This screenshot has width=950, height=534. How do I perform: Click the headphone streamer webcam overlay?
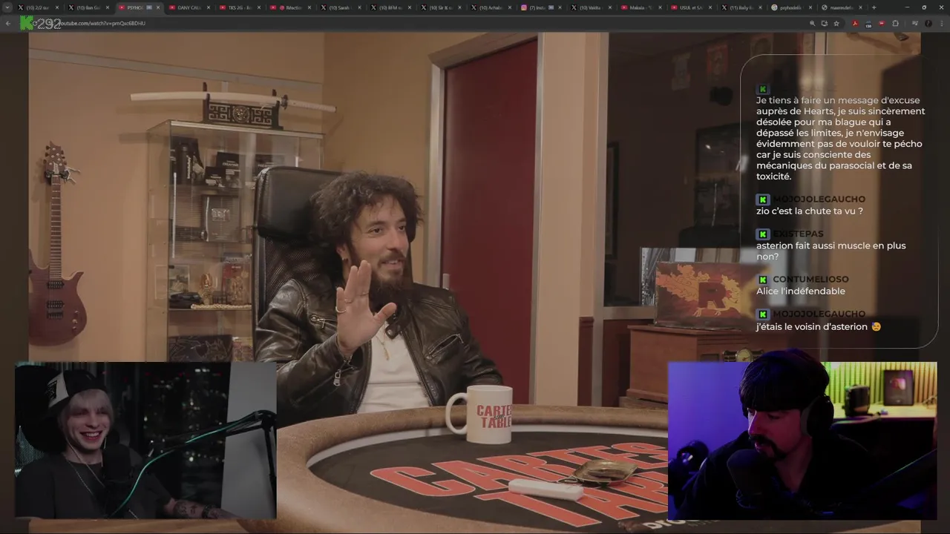(802, 441)
